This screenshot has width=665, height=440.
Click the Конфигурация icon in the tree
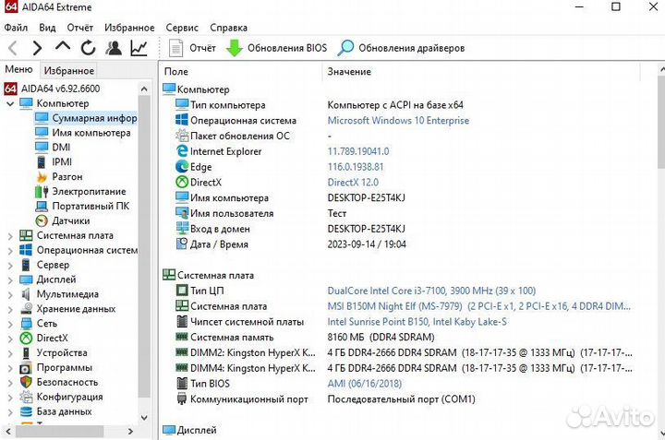[26, 397]
